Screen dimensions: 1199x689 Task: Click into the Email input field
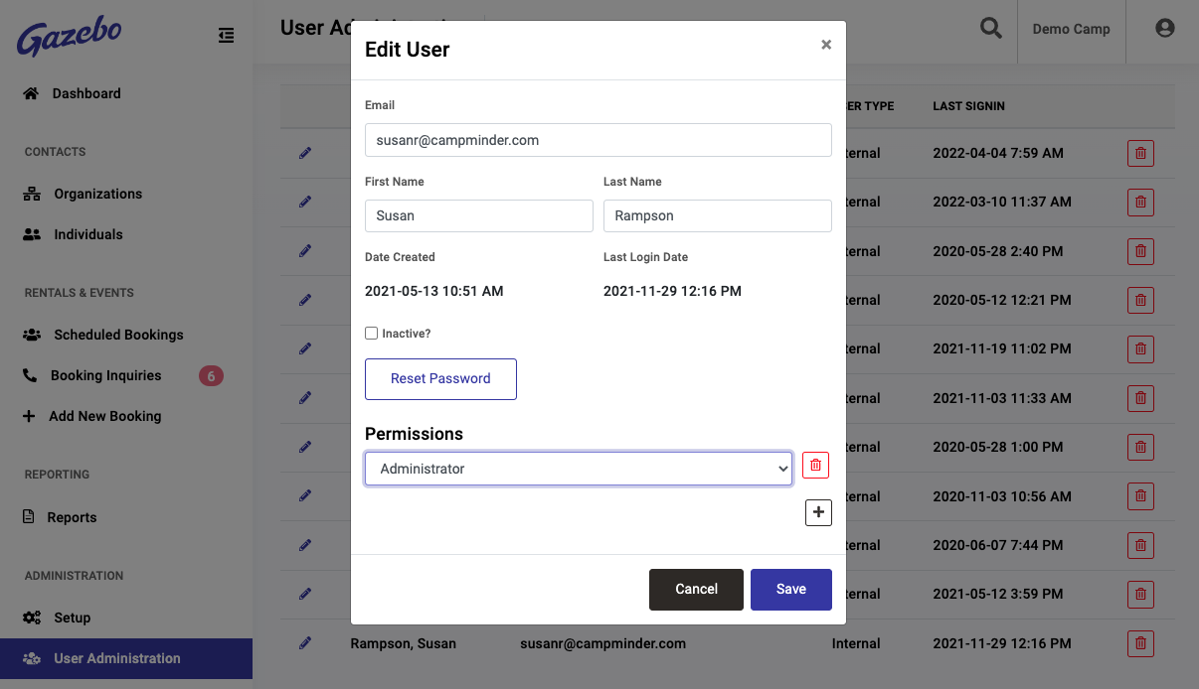coord(598,140)
